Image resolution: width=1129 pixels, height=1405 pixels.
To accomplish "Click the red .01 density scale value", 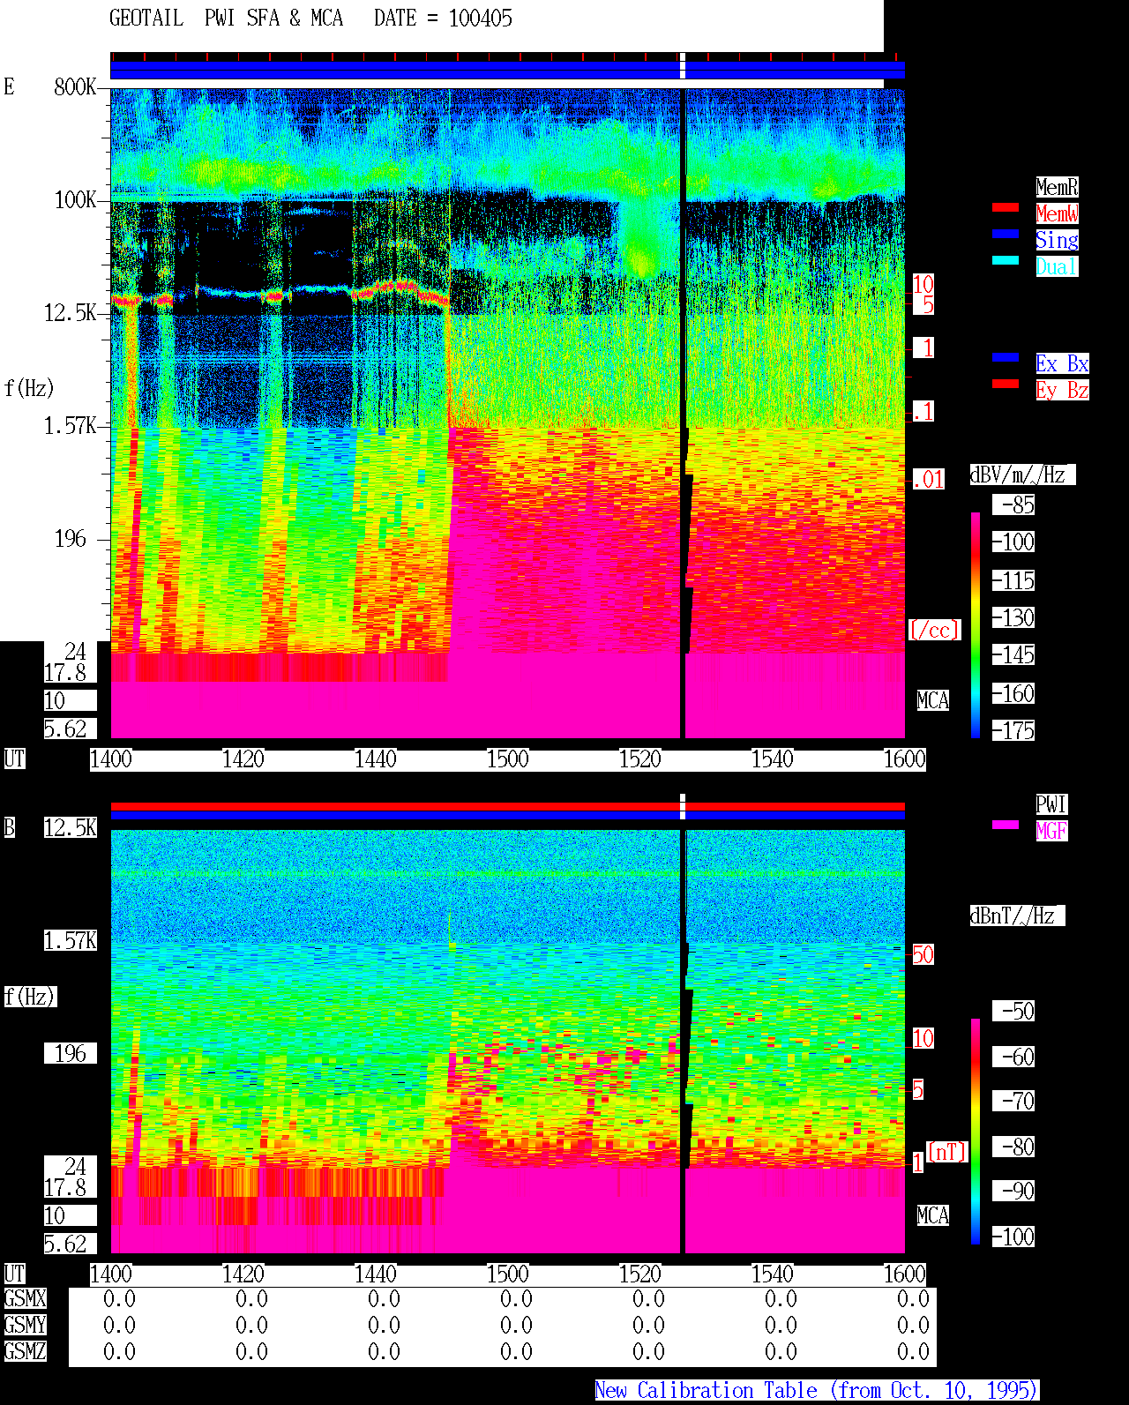I will click(928, 480).
